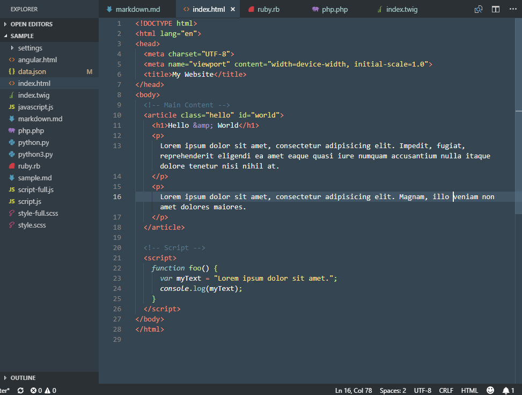Click the Sass icon beside style.scss
This screenshot has width=522, height=395.
12,225
